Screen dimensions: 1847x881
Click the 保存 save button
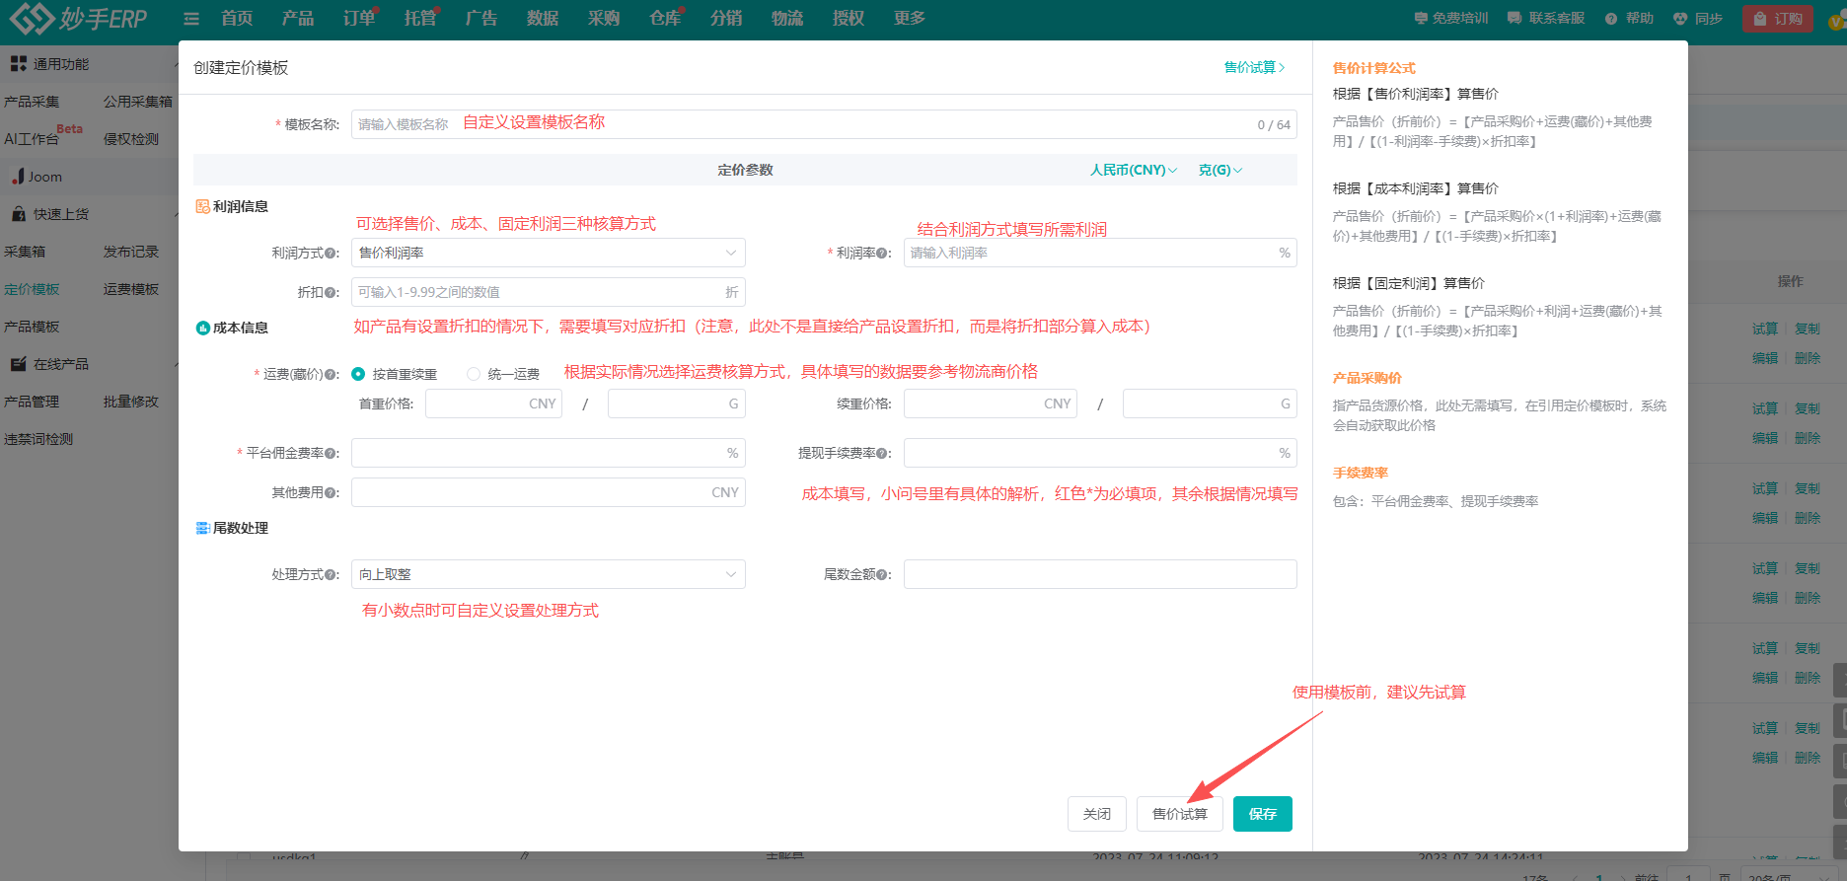1262,814
